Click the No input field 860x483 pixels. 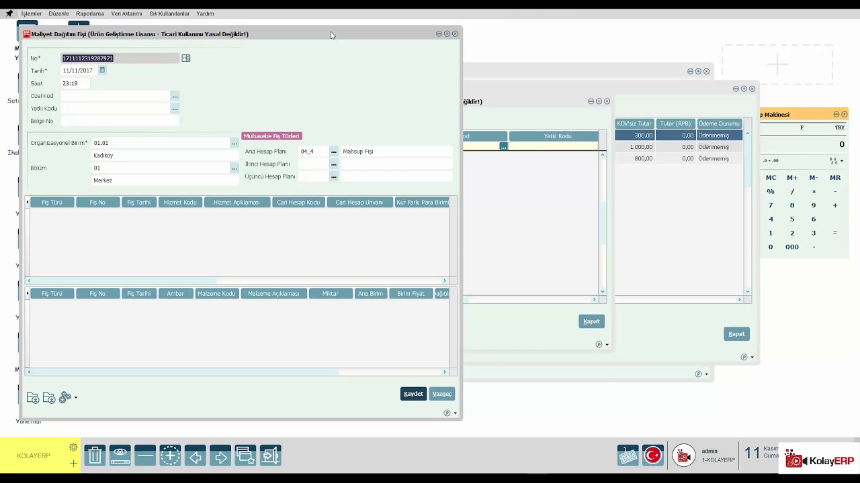tap(120, 58)
